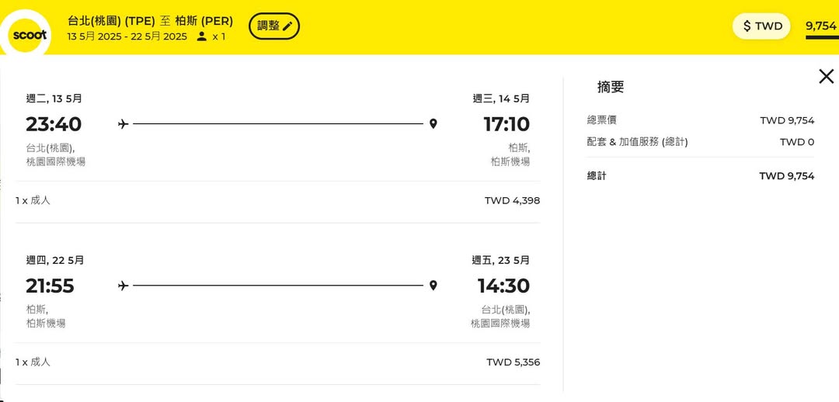Viewport: 839px width, 402px height.
Task: Open the TWD currency selector
Action: pyautogui.click(x=761, y=26)
